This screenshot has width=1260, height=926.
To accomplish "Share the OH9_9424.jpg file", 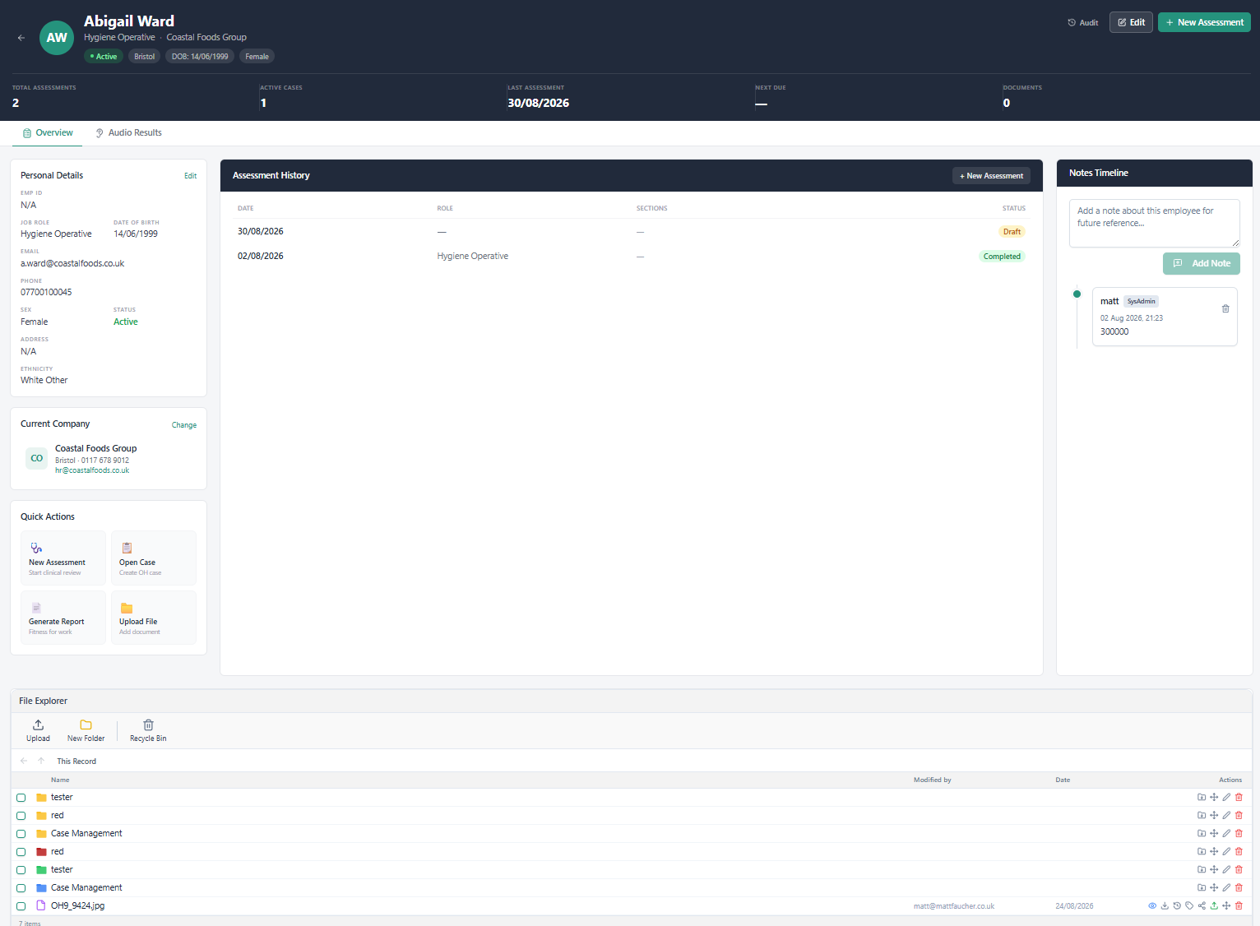I will point(1202,905).
